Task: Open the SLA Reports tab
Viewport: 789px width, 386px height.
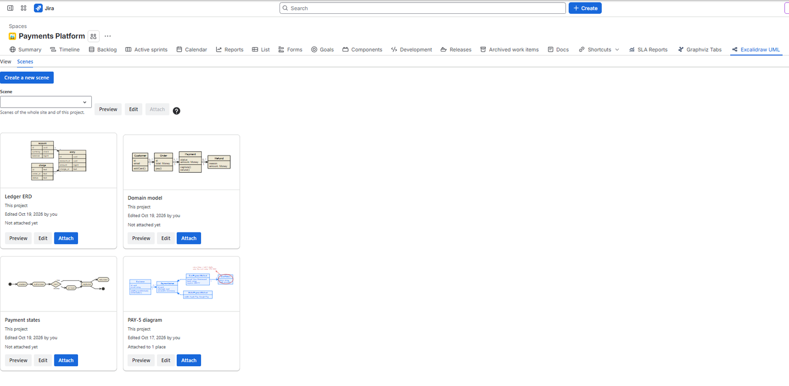Action: 648,50
